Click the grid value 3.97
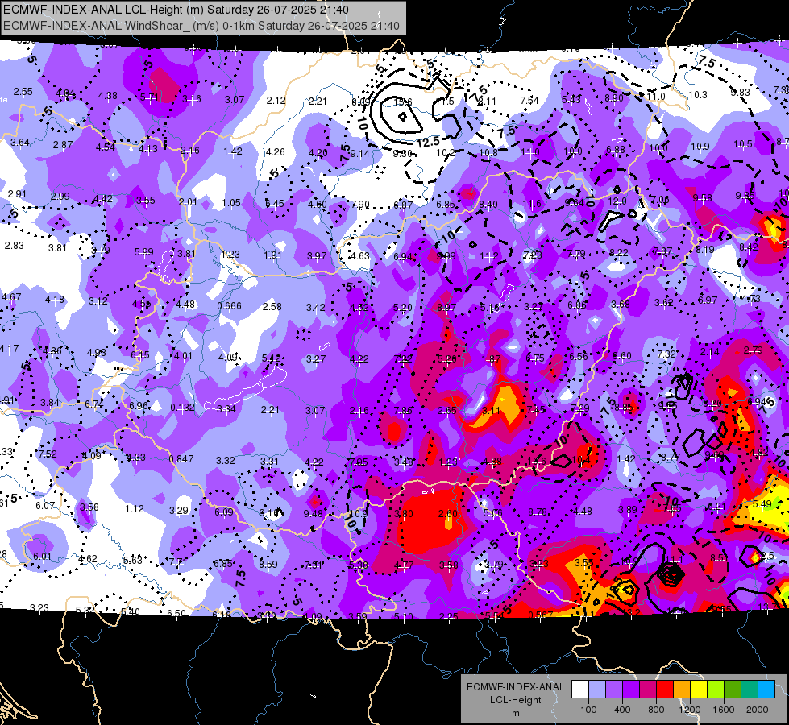789x725 pixels. click(317, 256)
